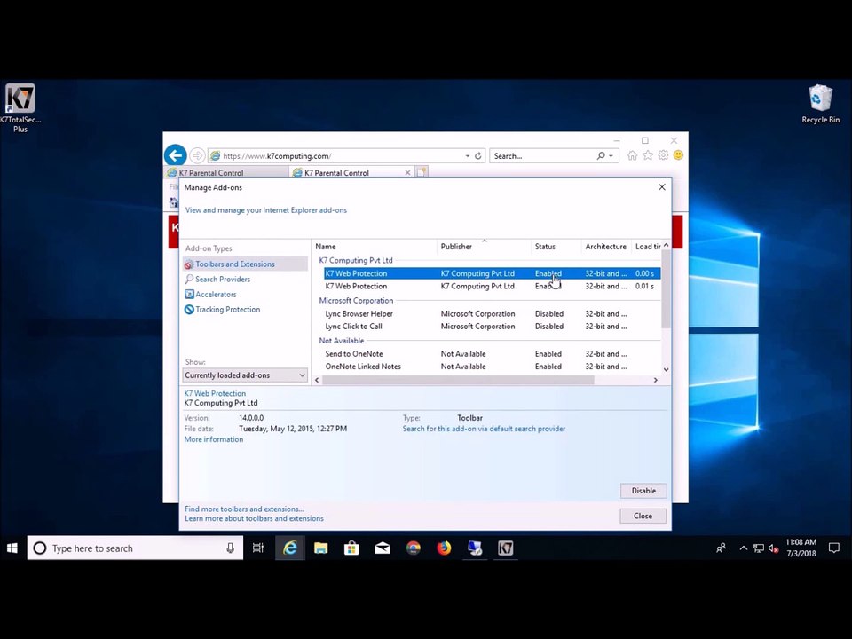The image size is (852, 639).
Task: Open the K7TotalSecurity Plus desktop shortcut
Action: pyautogui.click(x=20, y=107)
